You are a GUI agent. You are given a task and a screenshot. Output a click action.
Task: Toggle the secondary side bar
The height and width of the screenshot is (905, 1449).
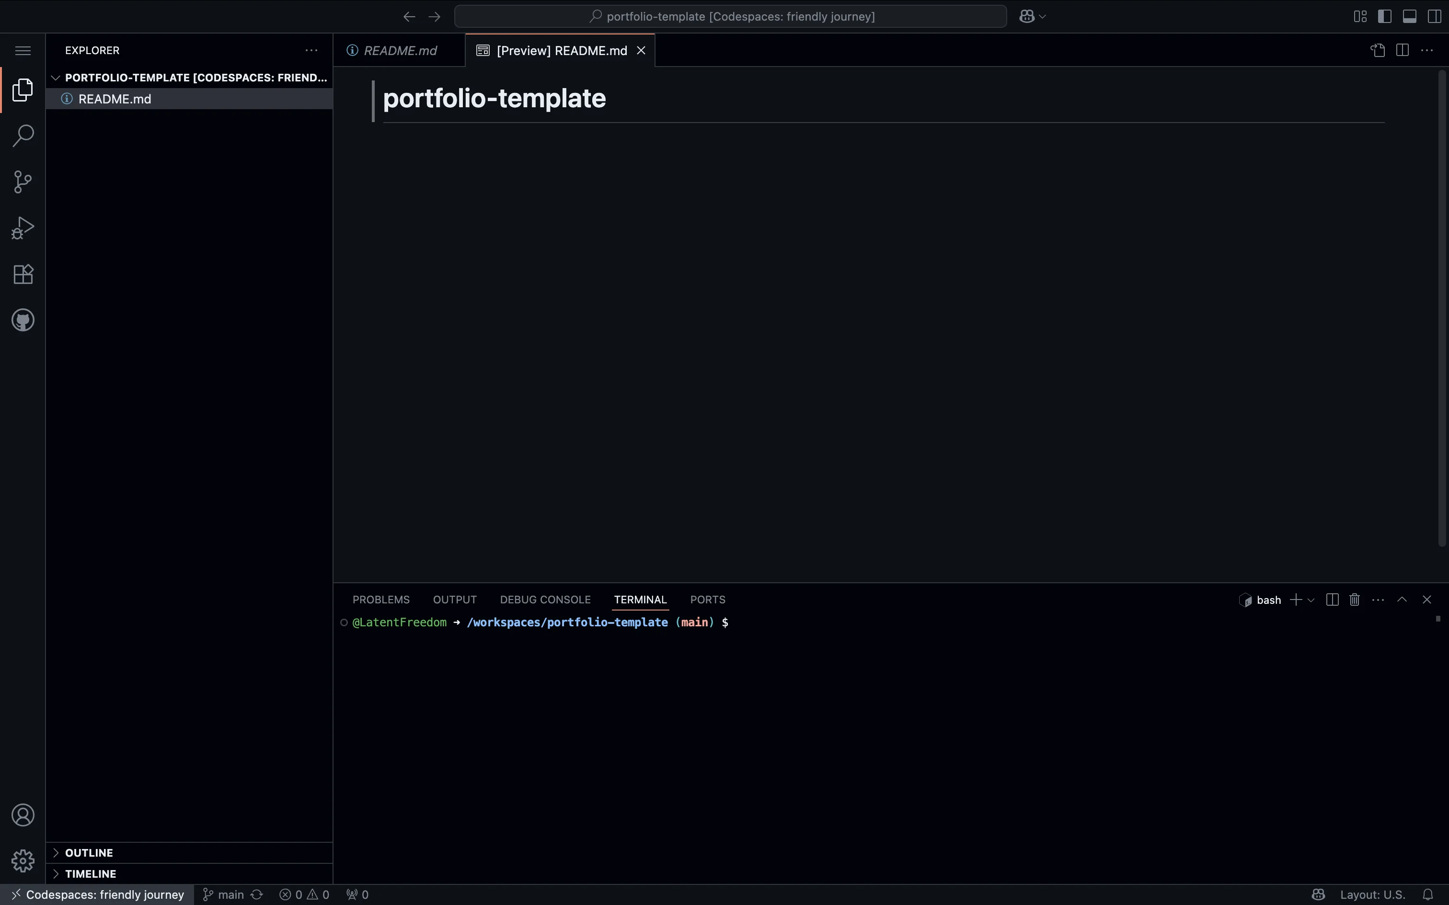1434,16
